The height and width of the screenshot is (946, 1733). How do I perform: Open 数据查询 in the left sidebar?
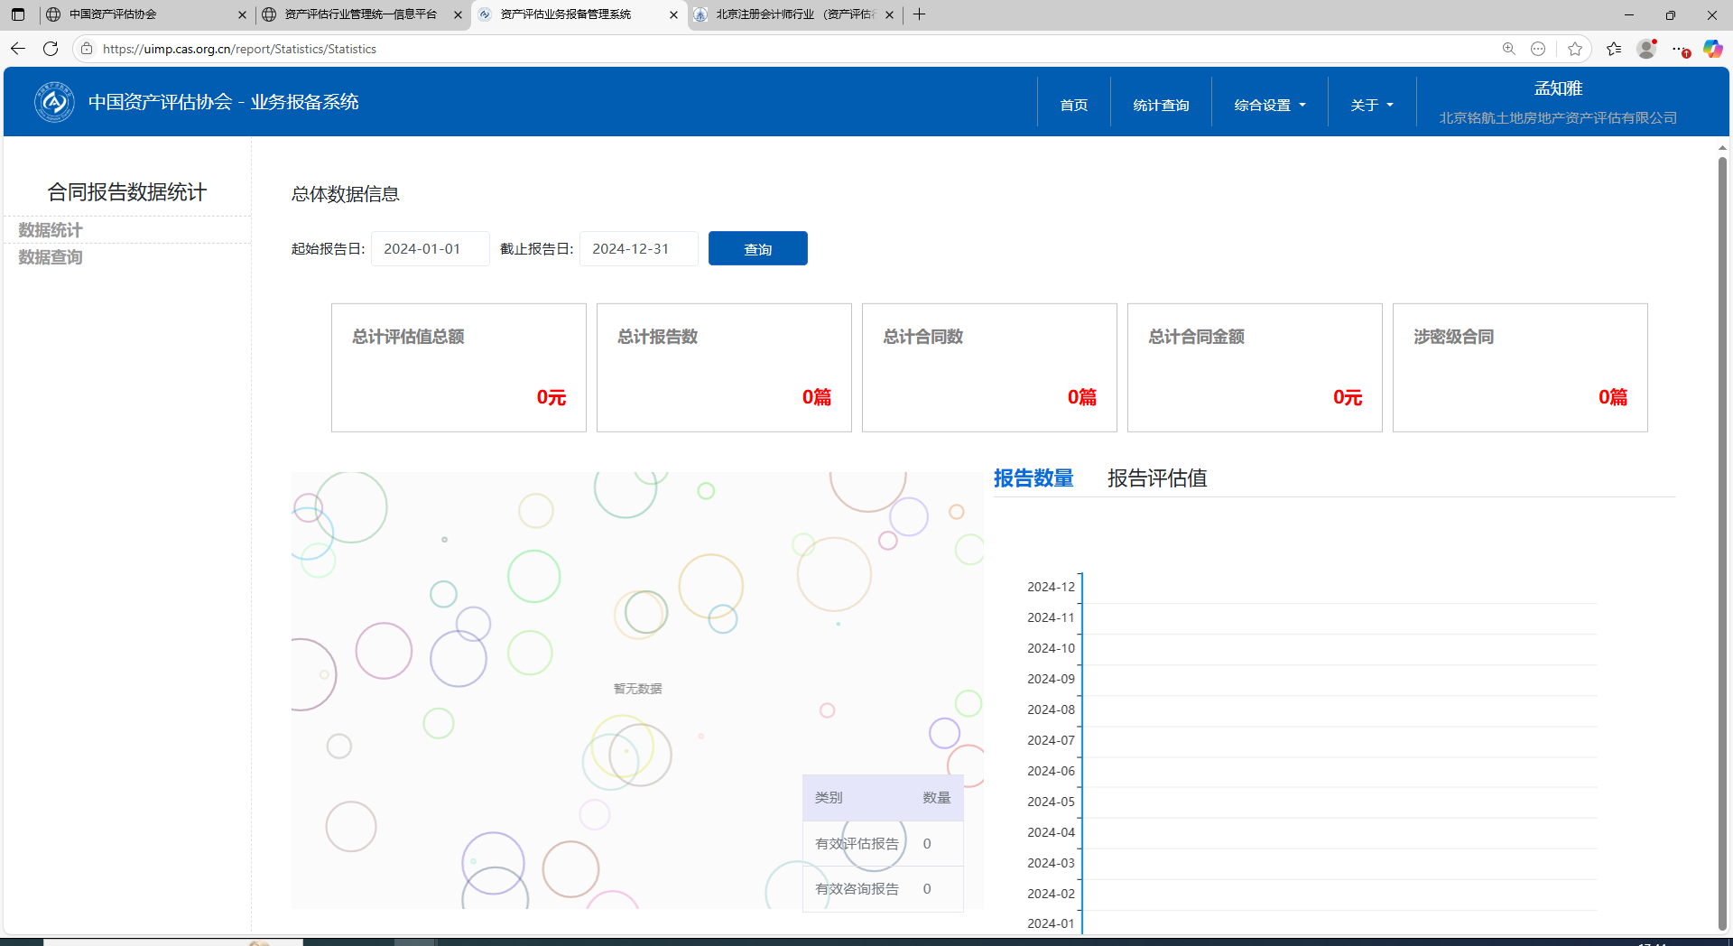tap(51, 257)
